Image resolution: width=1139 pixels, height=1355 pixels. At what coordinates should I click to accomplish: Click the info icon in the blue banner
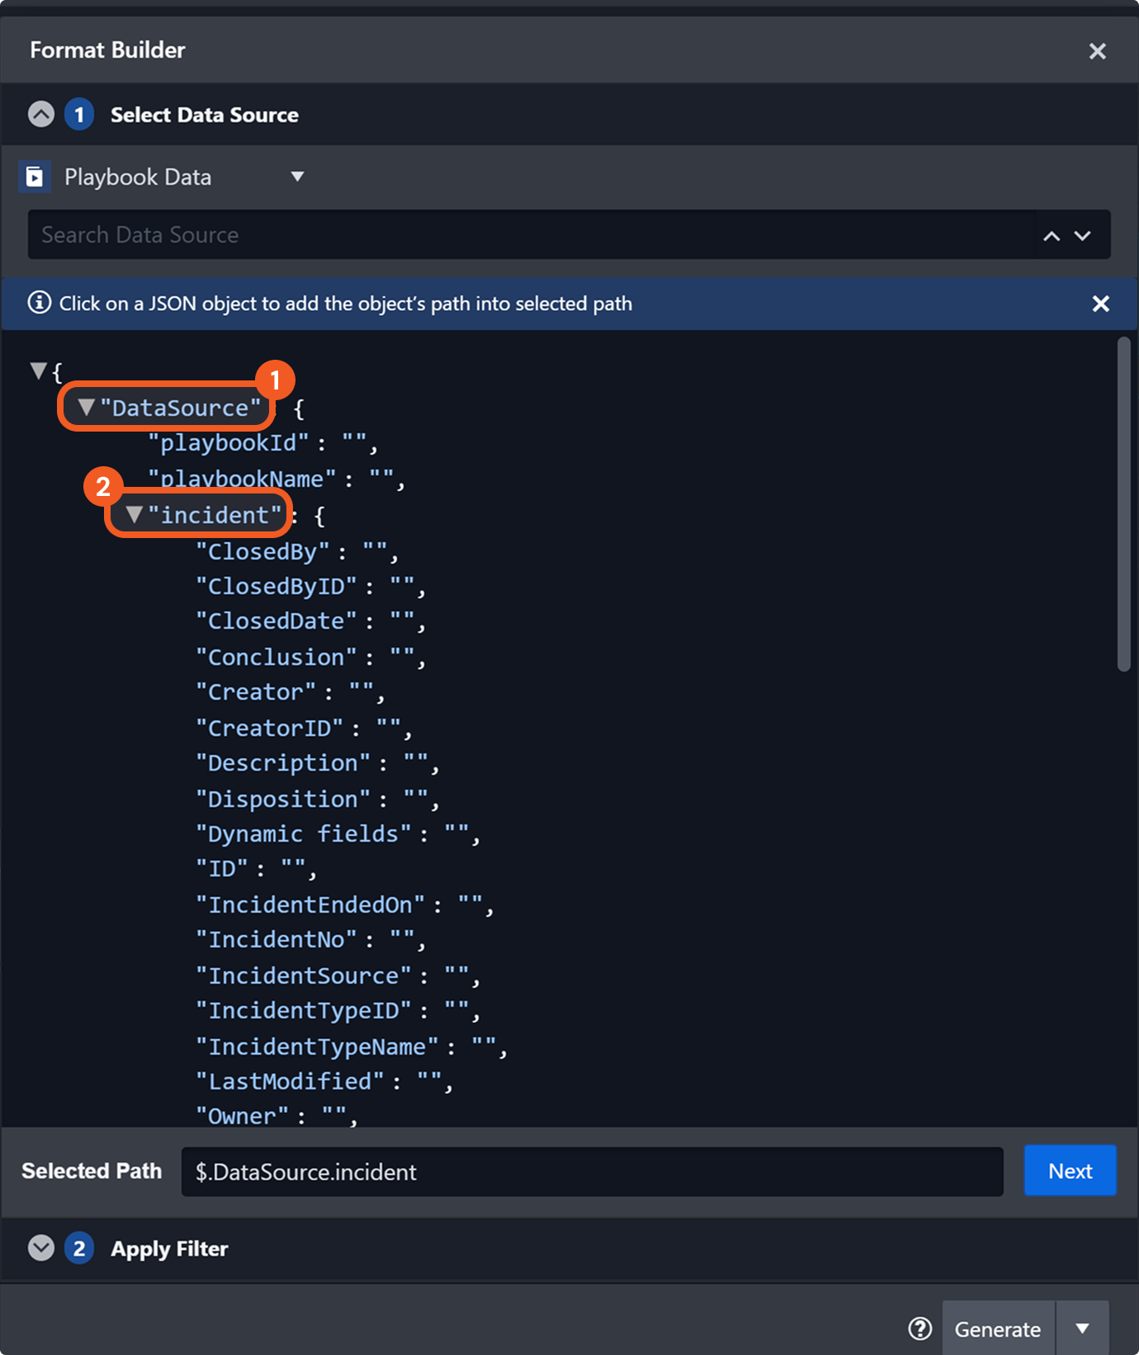tap(39, 303)
